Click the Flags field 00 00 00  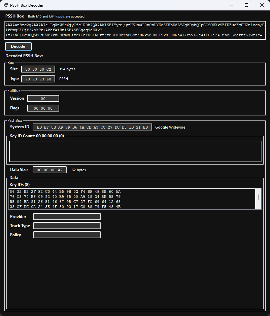[x=43, y=108]
